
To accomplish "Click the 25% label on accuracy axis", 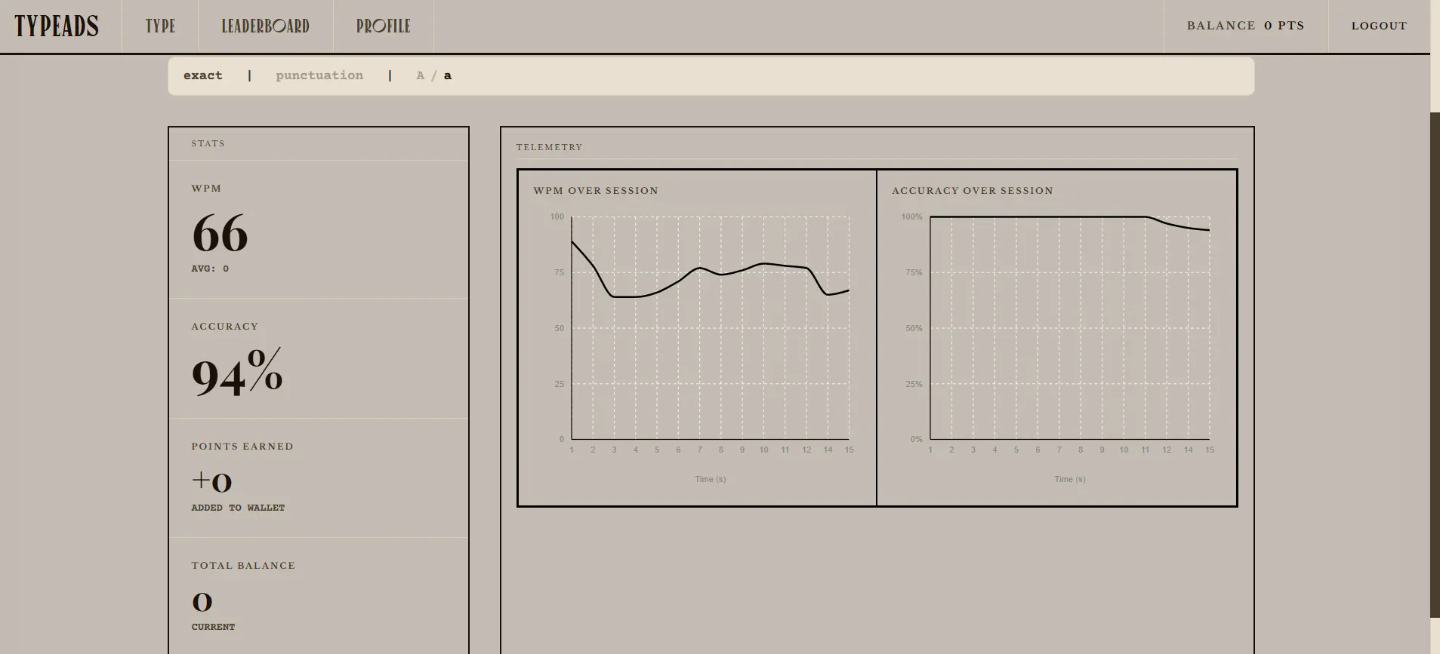I will point(914,384).
